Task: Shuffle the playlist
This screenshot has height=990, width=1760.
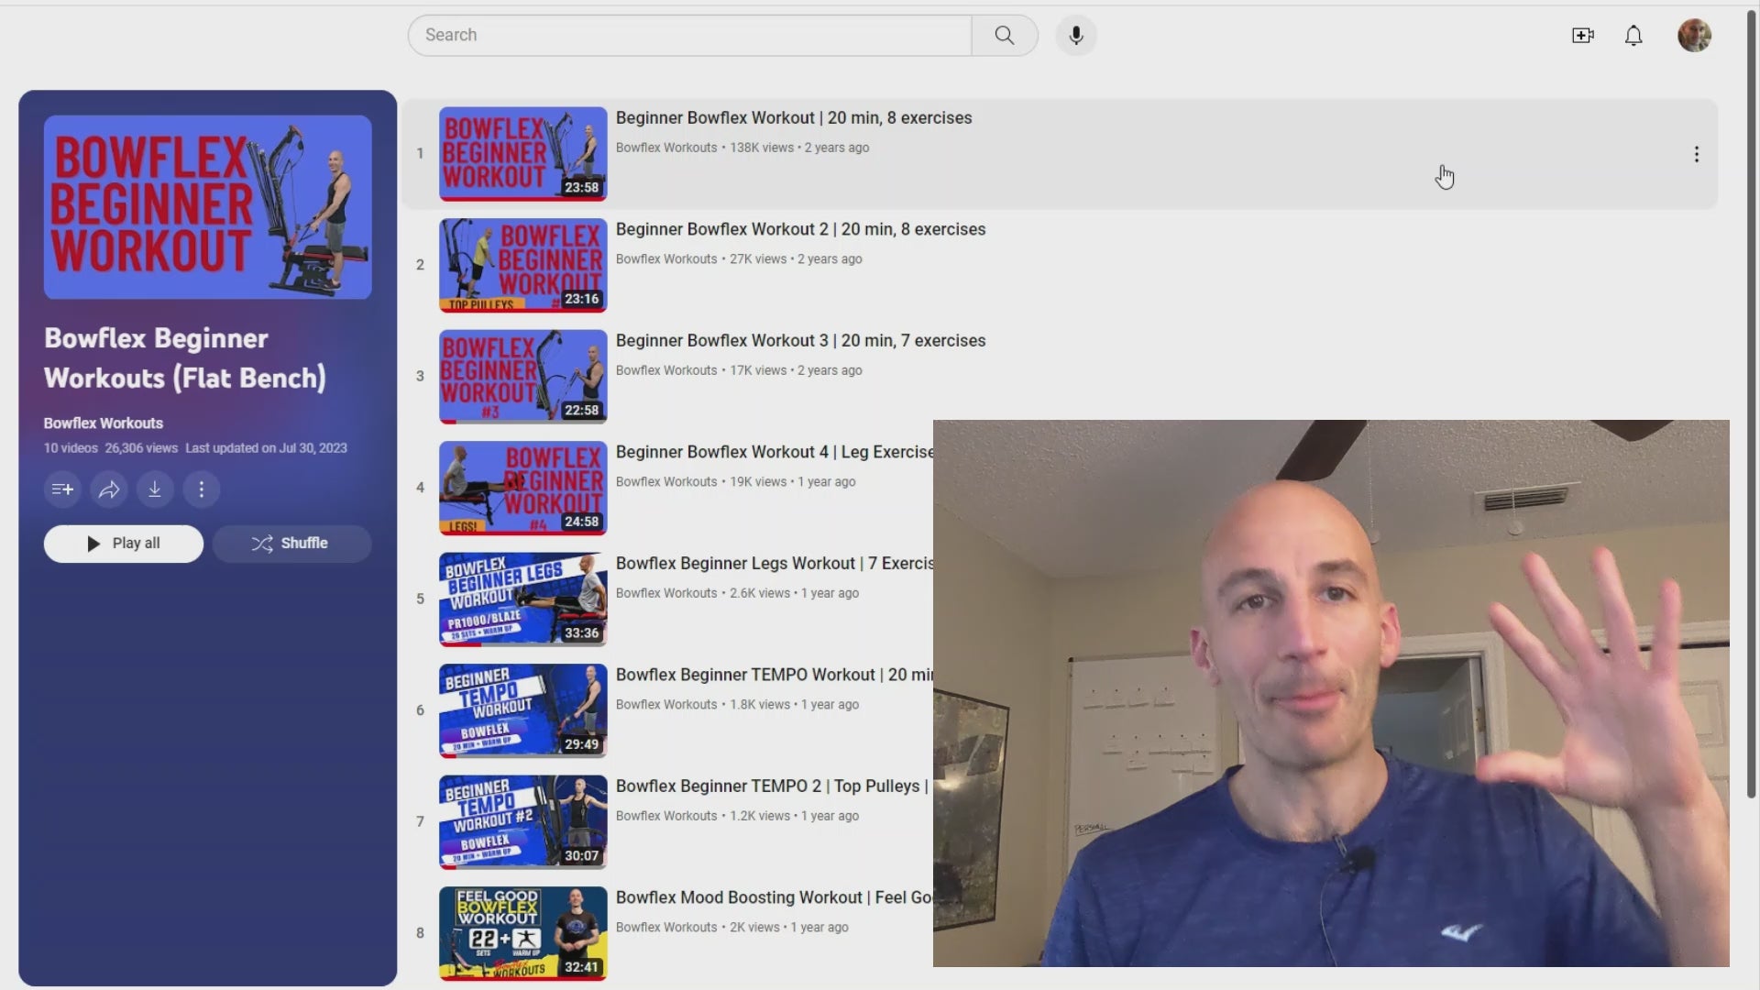Action: coord(291,544)
